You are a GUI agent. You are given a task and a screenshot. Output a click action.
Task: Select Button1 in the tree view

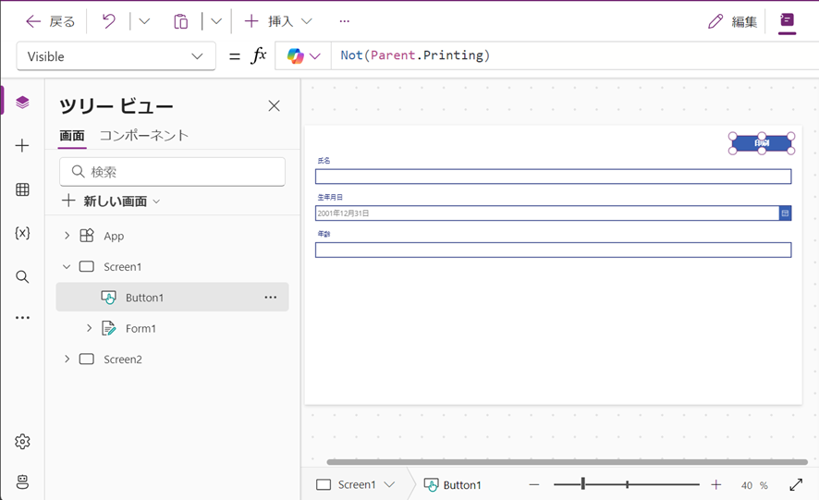(x=145, y=298)
